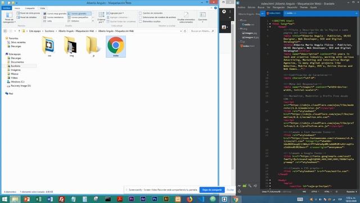Click the Panel de navegación button
The width and height of the screenshot is (360, 203).
pos(9,17)
